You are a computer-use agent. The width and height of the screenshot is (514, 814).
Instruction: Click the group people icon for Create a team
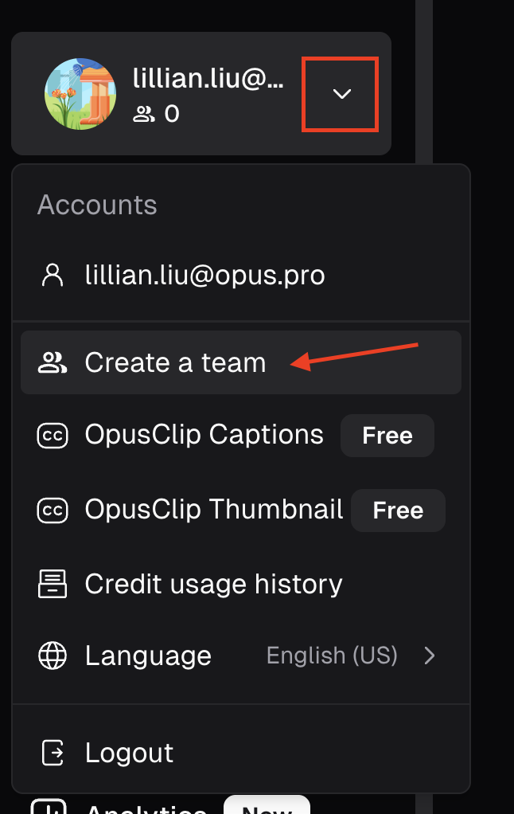tap(53, 362)
